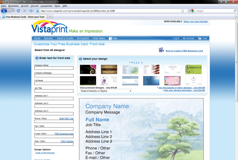Click Order a Print Preview link
Image resolution: width=238 pixels, height=160 pixels.
point(45,153)
